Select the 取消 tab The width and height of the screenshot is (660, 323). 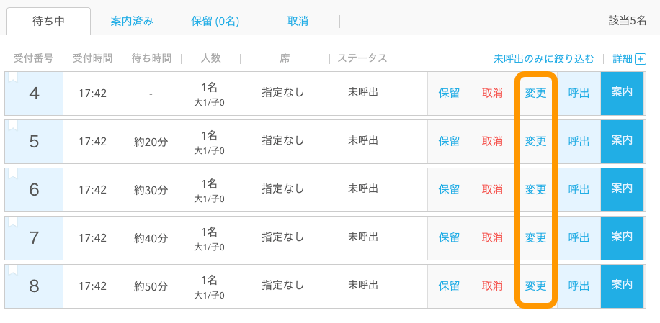(298, 22)
